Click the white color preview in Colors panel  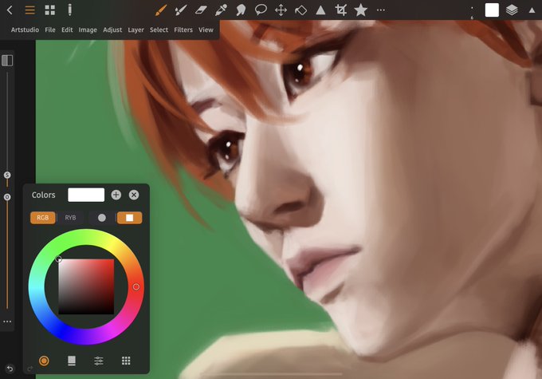(86, 195)
